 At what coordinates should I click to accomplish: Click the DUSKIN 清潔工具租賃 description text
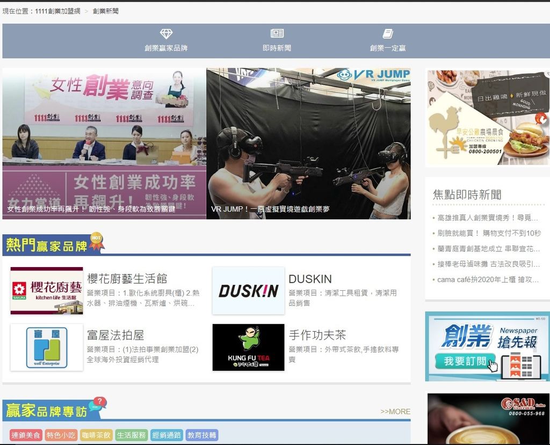[343, 298]
